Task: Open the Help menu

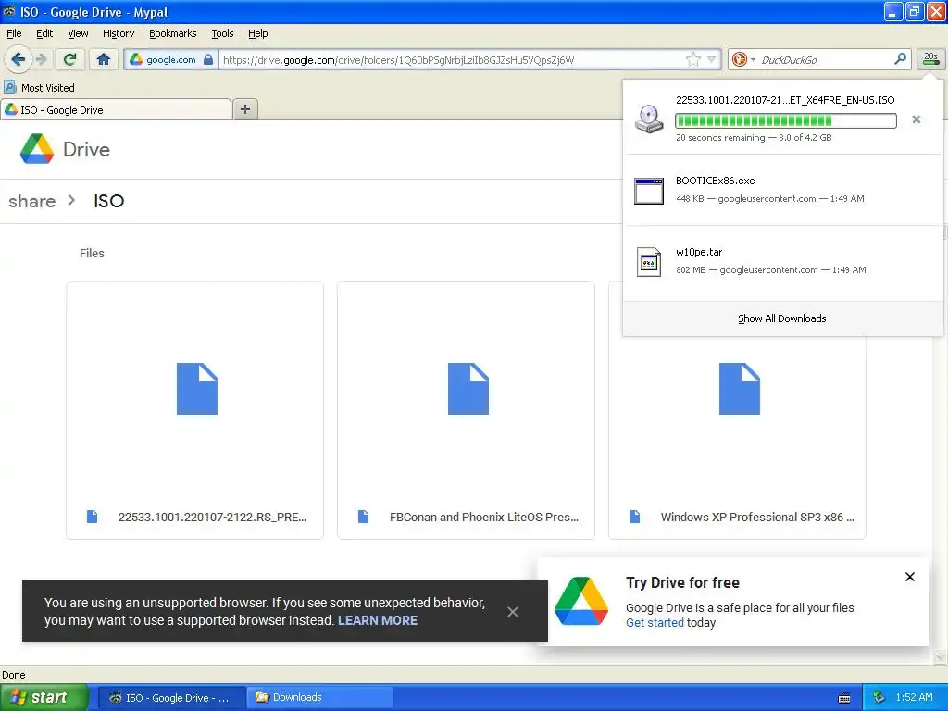Action: click(257, 33)
